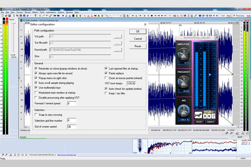Open the Automation menu
The image size is (251, 167).
tap(51, 12)
